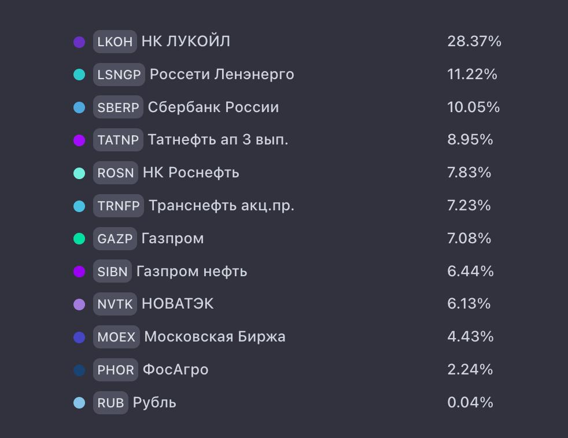Select the LSNGP ticker badge
The height and width of the screenshot is (438, 568).
coord(119,75)
